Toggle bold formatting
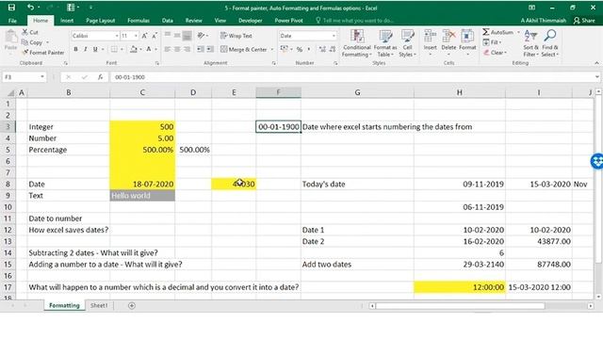Screen dimensions: 603x339 click(x=75, y=49)
